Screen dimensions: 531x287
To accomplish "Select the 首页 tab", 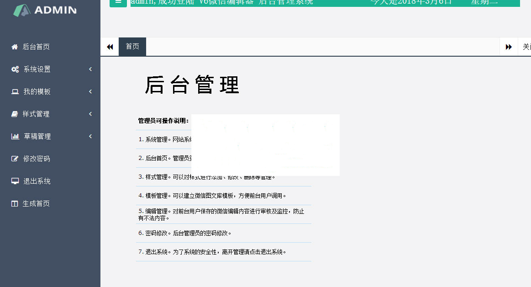I will (132, 47).
